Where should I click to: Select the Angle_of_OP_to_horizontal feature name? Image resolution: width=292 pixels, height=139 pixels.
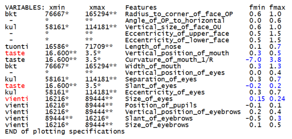coord(175,21)
